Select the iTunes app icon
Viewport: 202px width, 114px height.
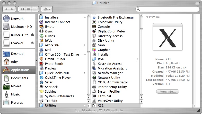coord(41,36)
